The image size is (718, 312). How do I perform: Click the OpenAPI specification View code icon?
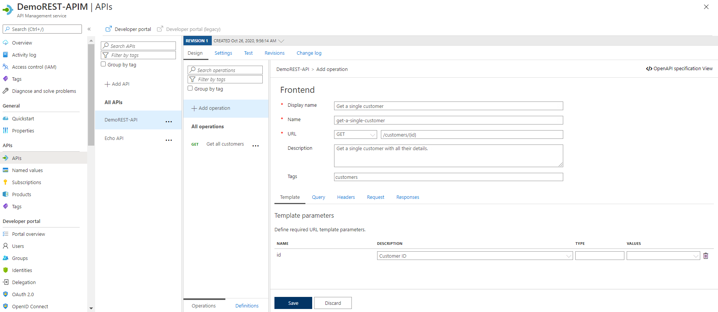pos(649,69)
